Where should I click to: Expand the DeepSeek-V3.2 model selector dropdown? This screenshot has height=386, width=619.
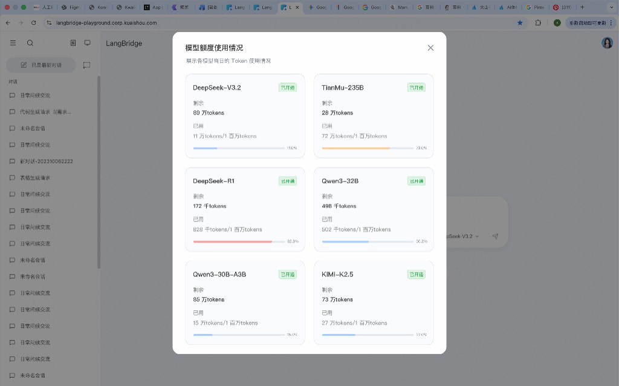point(462,237)
